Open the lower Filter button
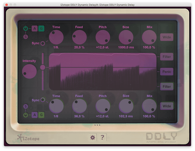This screenshot has height=151, width=195. (167, 86)
